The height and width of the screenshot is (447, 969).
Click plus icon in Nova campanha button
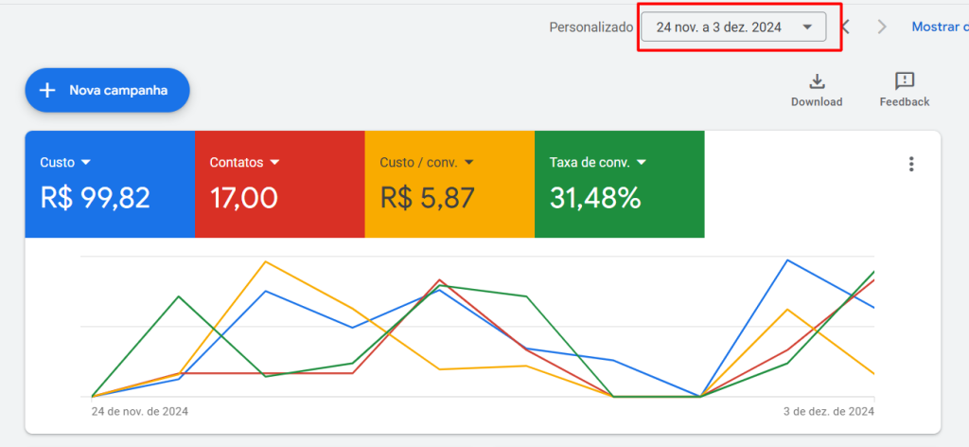coord(47,90)
